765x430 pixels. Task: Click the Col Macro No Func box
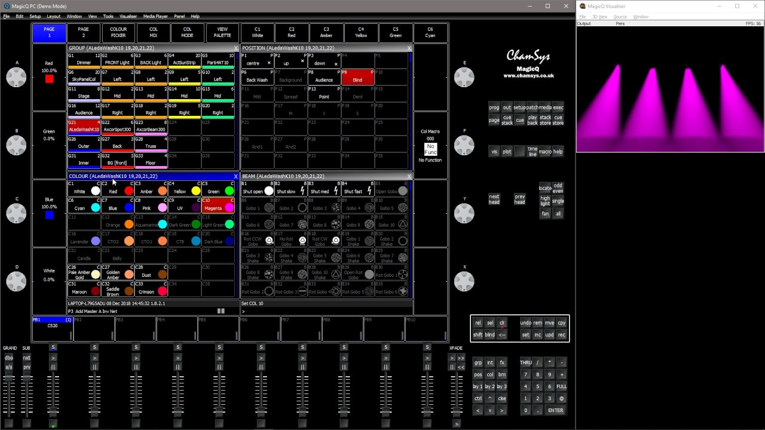tap(430, 149)
